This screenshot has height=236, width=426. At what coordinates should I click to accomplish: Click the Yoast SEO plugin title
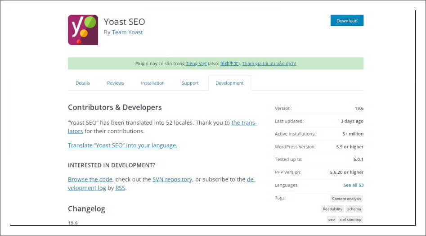[124, 22]
